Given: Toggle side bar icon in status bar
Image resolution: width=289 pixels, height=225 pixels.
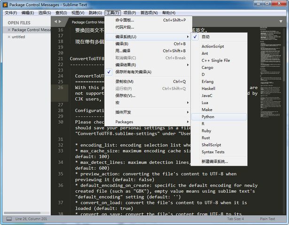Looking at the screenshot, I should point(9,219).
